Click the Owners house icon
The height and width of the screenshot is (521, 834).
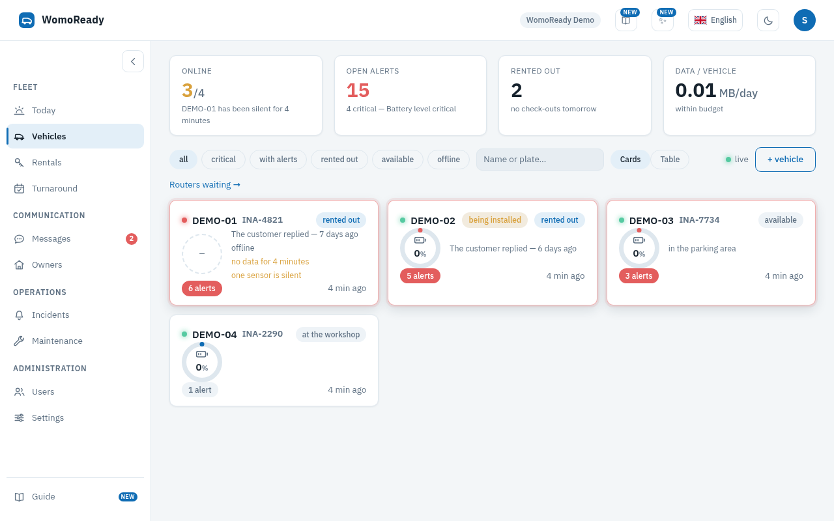pos(19,265)
